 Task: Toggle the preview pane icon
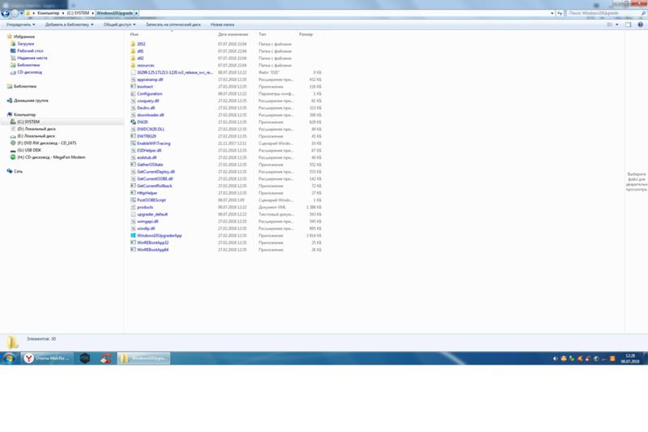click(x=628, y=25)
